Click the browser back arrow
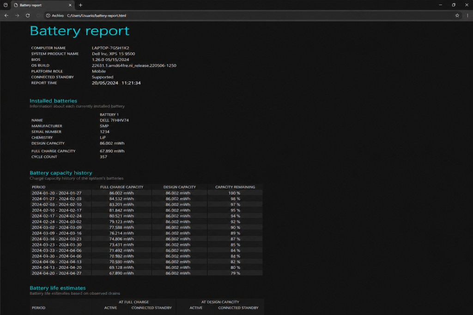Screen dimensions: 473x315 pyautogui.click(x=6, y=15)
